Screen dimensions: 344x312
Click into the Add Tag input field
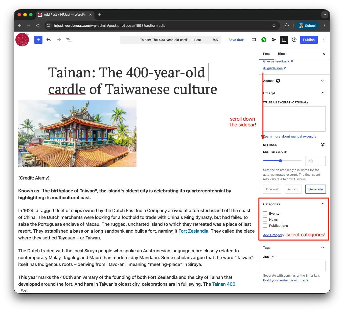[294, 266]
